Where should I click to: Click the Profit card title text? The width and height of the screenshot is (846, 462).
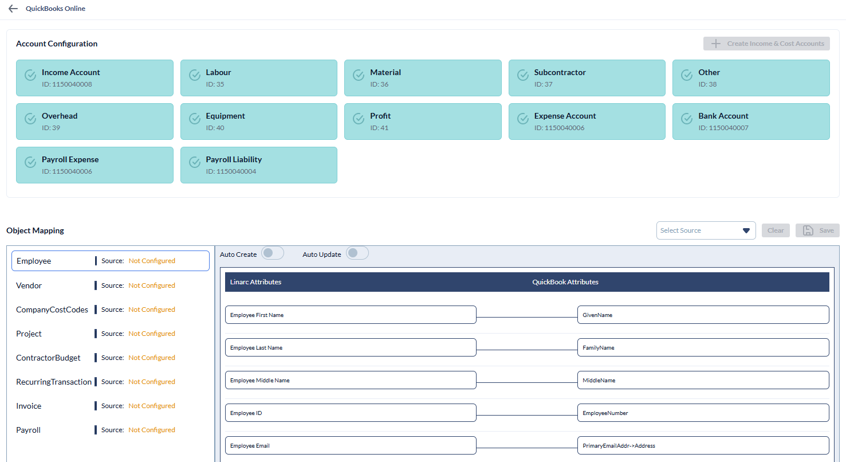380,116
